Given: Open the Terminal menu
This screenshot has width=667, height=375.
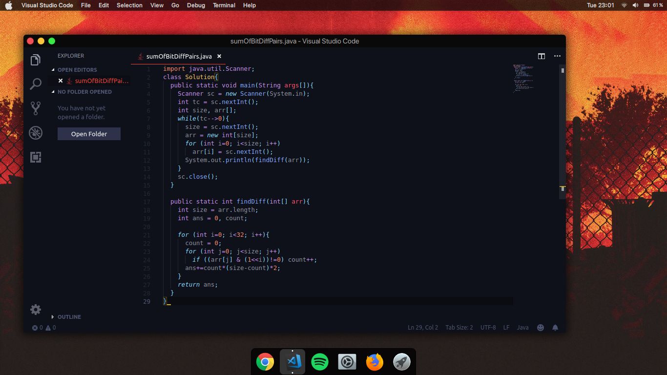Looking at the screenshot, I should (224, 5).
